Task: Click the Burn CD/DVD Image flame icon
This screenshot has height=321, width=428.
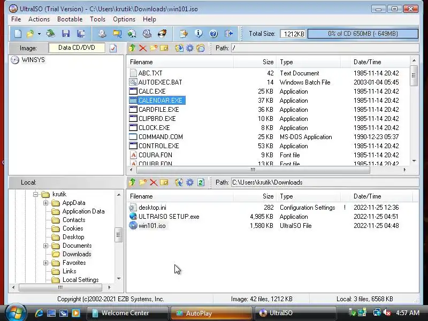Action: click(x=162, y=34)
